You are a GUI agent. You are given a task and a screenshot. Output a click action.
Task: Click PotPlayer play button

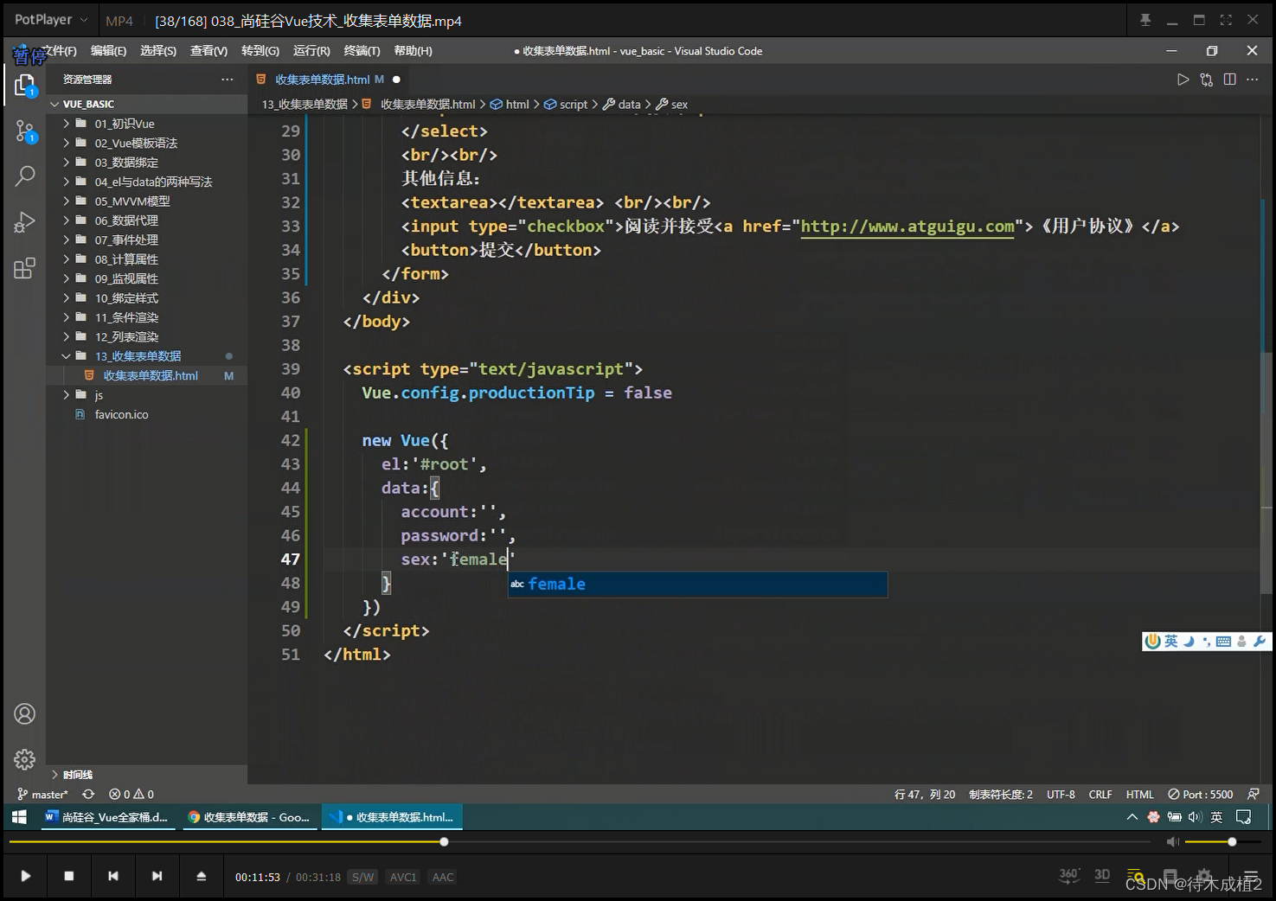(26, 876)
